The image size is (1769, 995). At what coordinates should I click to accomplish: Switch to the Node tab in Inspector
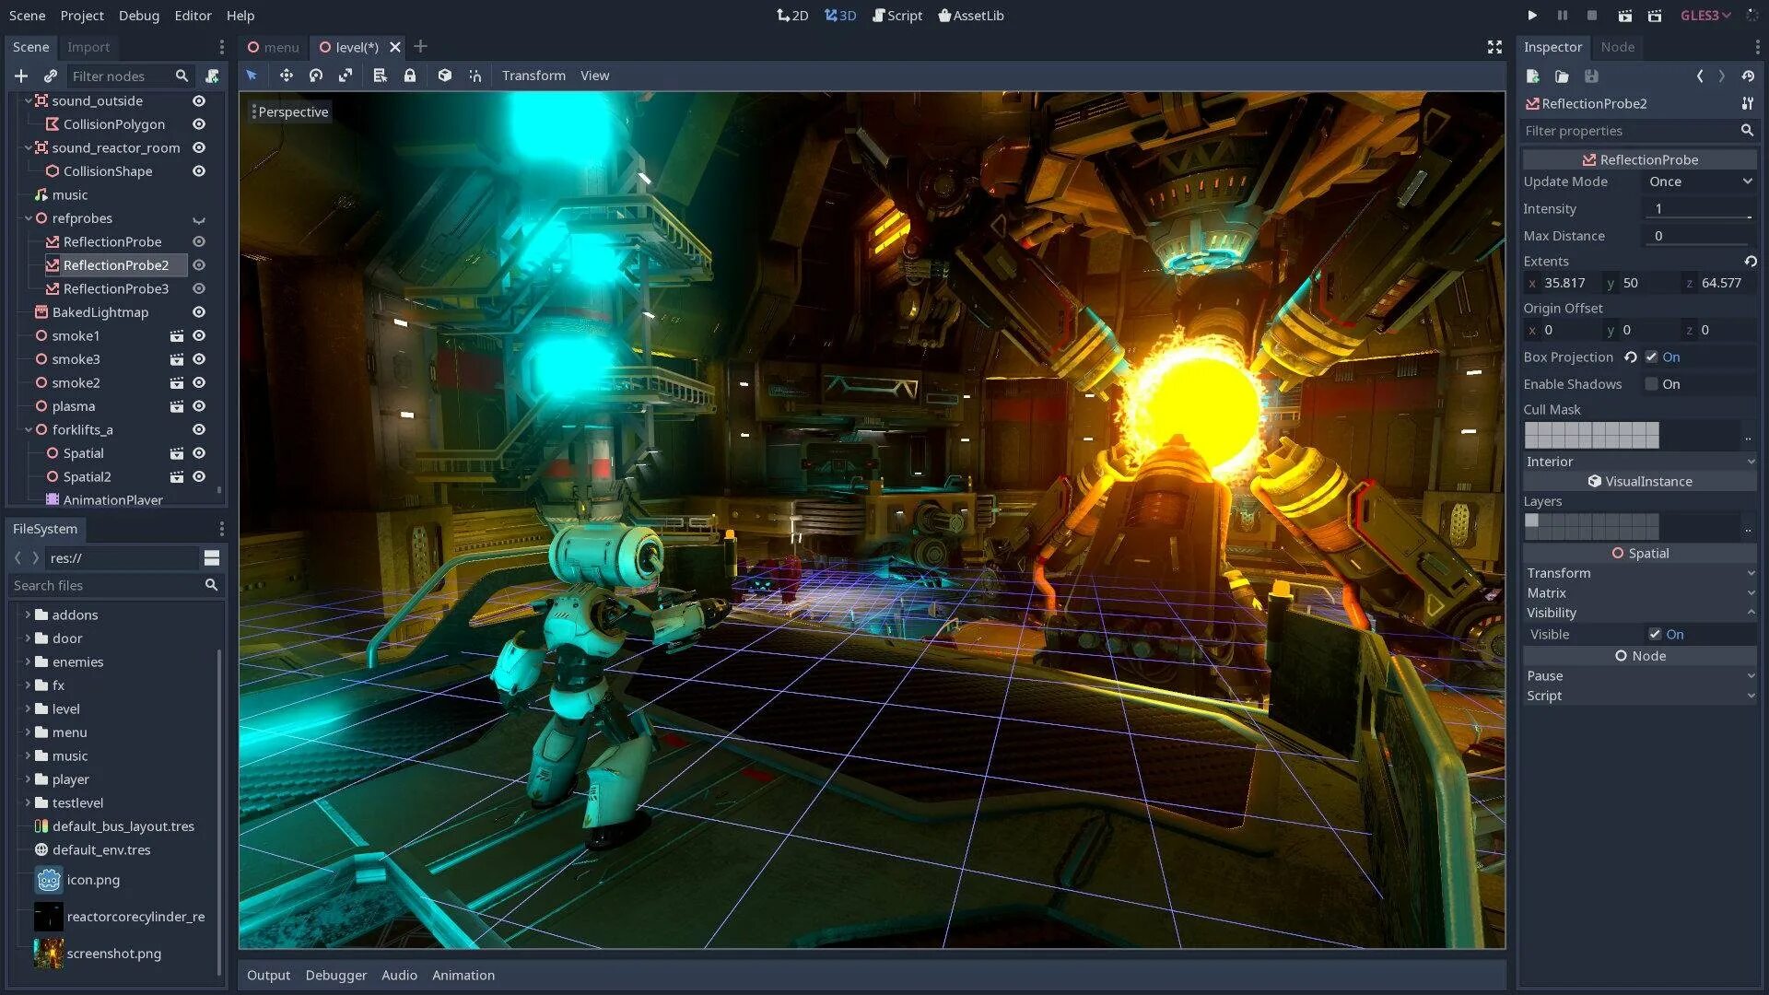(1615, 46)
